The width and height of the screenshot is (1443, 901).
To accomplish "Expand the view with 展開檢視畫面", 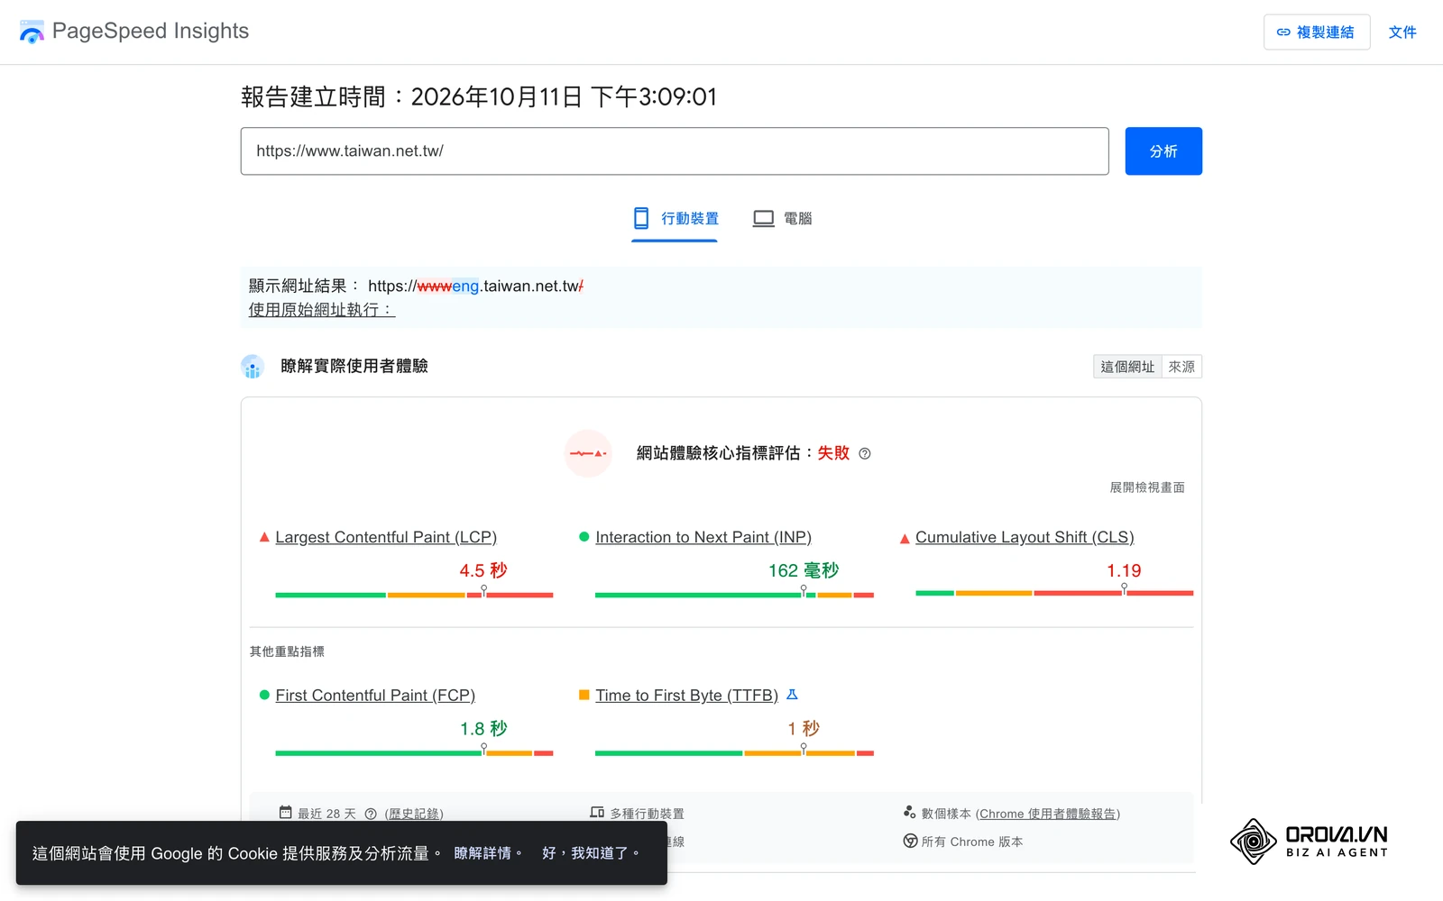I will pos(1147,487).
